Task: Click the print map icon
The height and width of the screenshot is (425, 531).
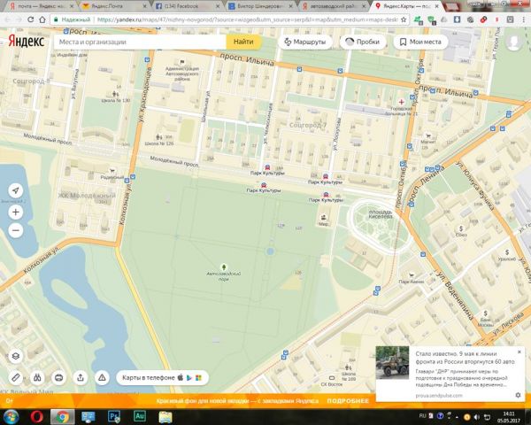Action: pos(59,377)
